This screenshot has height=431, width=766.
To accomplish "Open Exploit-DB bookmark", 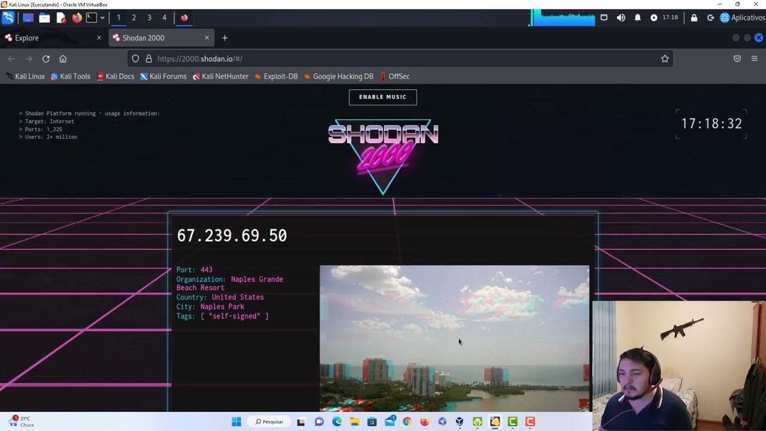I will [x=276, y=76].
